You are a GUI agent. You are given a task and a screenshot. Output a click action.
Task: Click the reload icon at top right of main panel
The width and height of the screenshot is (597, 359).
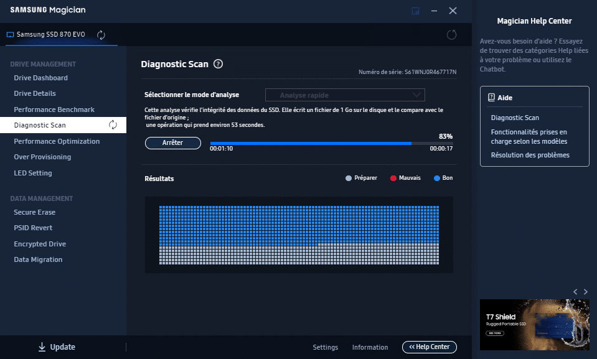[x=451, y=35]
